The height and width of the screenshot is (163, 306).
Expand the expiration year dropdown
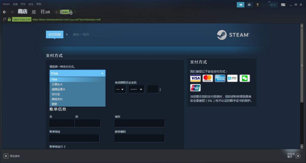coord(137,89)
